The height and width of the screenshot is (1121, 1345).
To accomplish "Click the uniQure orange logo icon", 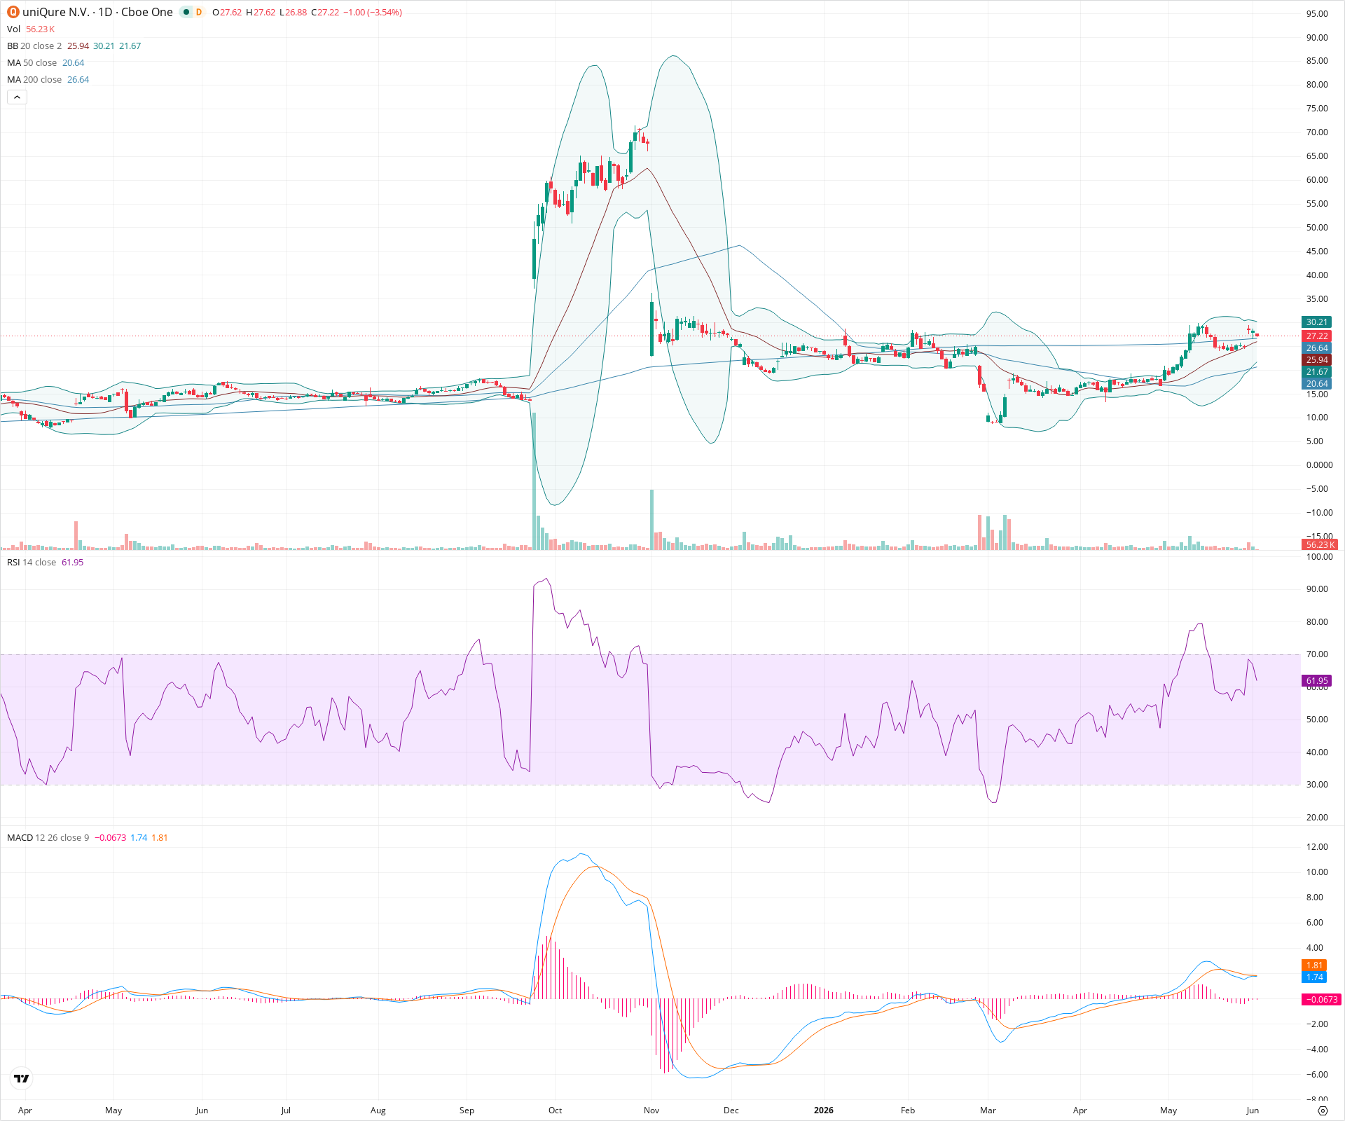I will 13,12.
